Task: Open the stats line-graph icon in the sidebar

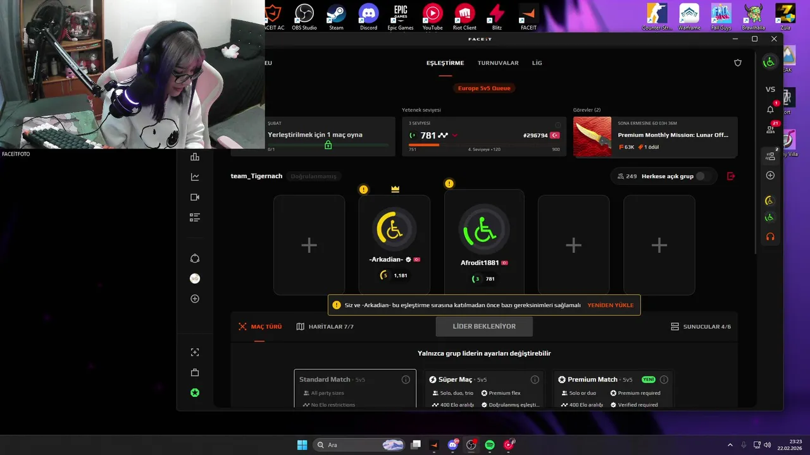Action: click(195, 177)
